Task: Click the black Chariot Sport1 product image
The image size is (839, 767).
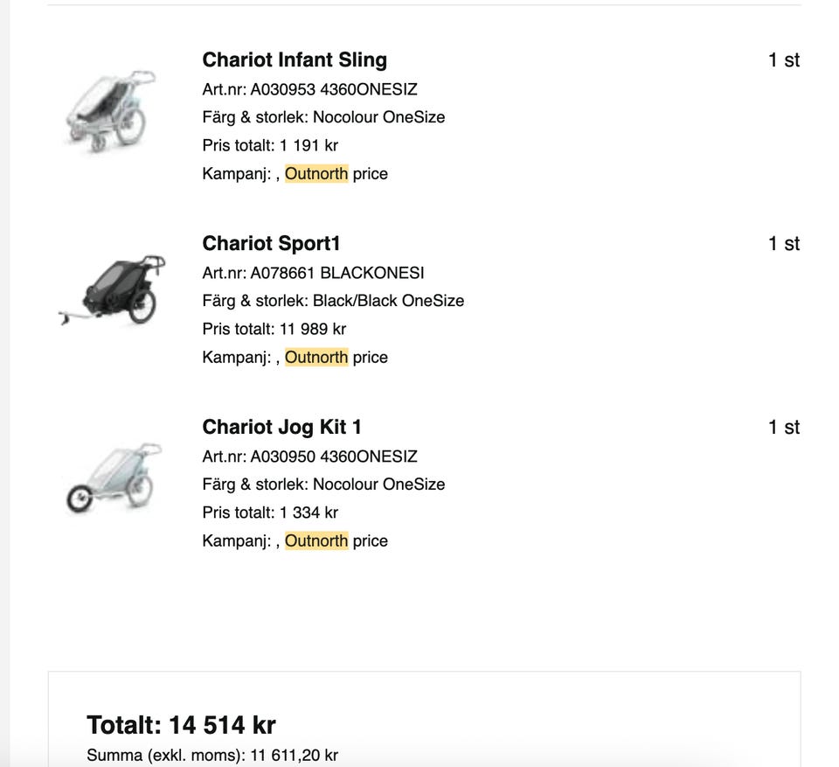Action: coord(113,290)
